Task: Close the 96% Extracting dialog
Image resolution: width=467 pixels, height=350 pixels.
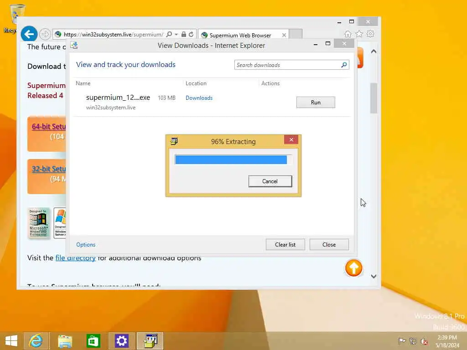Action: tap(291, 139)
